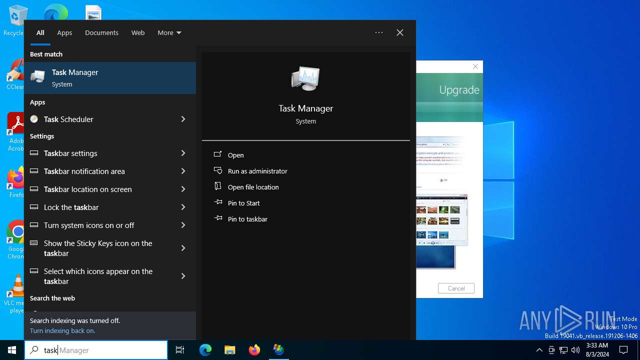Click the colorful app icon on taskbar
Image resolution: width=640 pixels, height=360 pixels.
278,350
